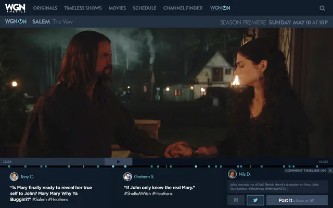Click Graham S. username
The height and width of the screenshot is (208, 333).
click(x=144, y=177)
